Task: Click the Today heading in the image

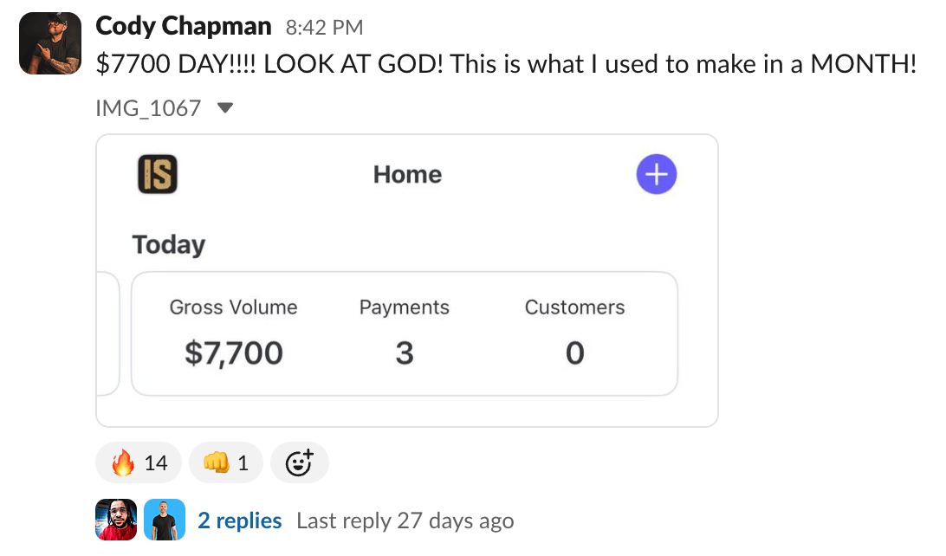Action: pyautogui.click(x=169, y=244)
